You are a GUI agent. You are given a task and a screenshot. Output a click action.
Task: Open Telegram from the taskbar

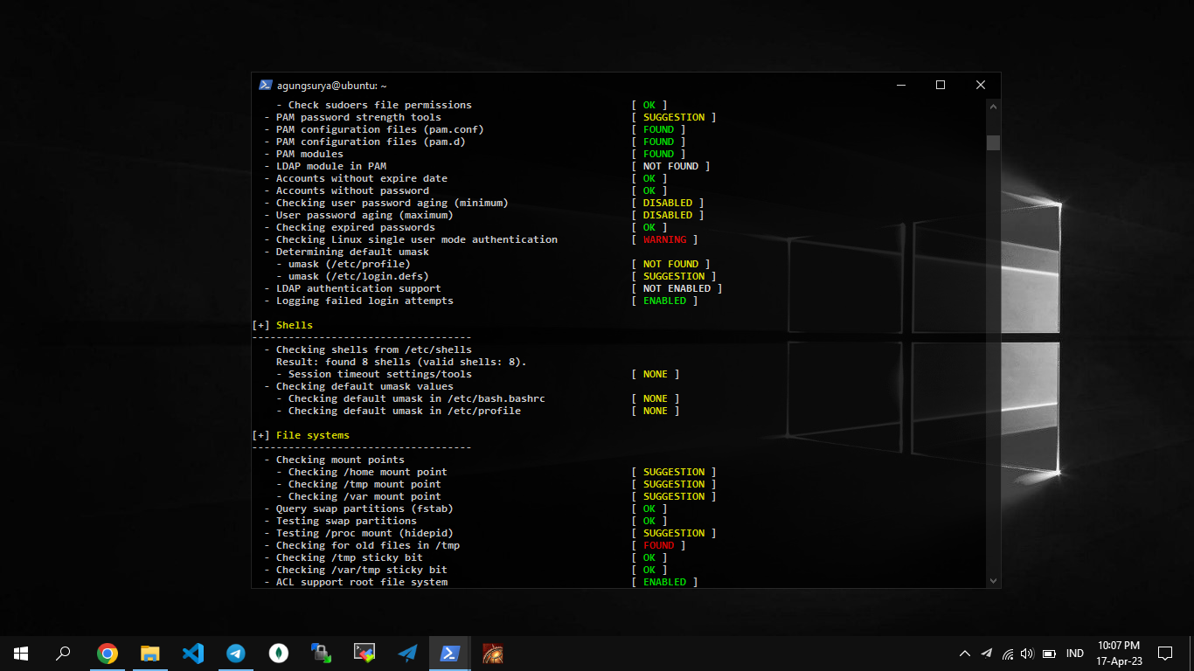coord(236,653)
